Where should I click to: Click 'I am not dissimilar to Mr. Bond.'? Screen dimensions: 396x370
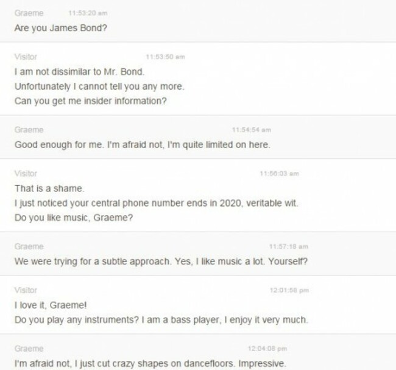tap(80, 72)
